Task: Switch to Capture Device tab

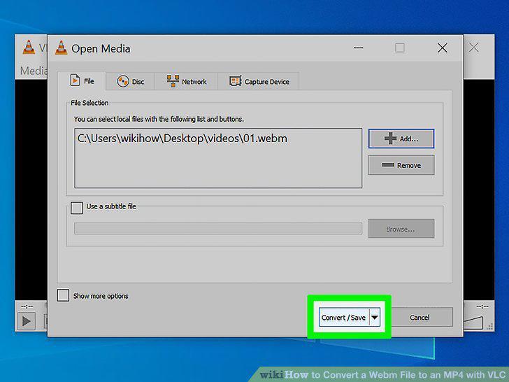Action: (x=259, y=81)
